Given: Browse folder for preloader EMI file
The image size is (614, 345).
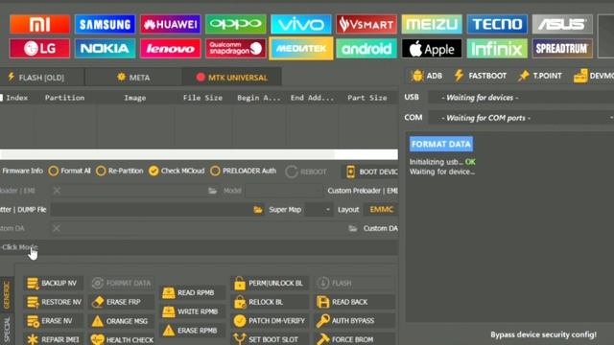Looking at the screenshot, I should tap(212, 191).
